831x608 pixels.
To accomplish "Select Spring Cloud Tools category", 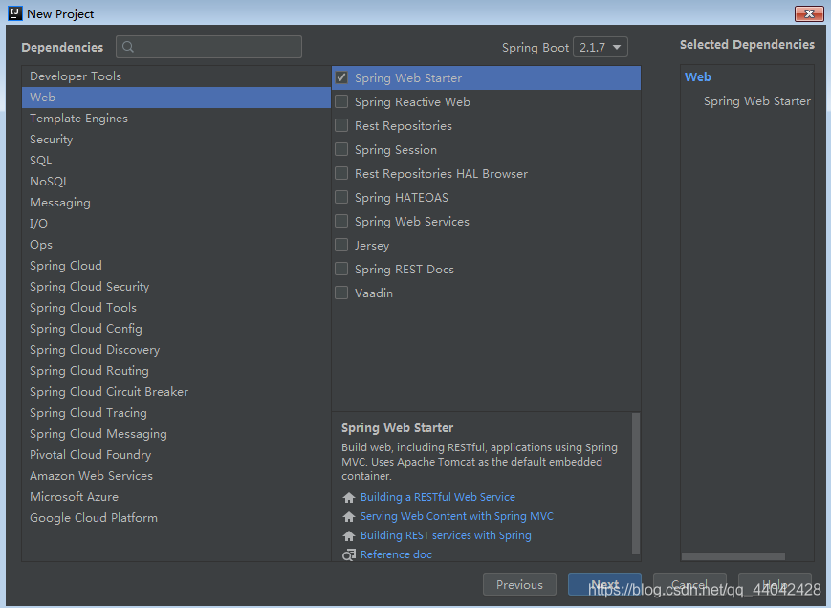I will tap(176, 308).
